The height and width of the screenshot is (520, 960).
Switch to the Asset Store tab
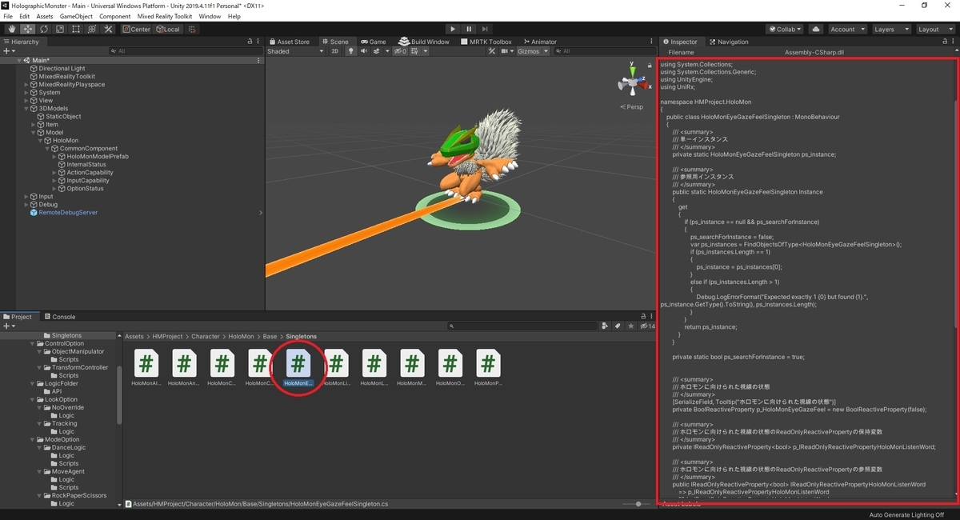(x=289, y=42)
